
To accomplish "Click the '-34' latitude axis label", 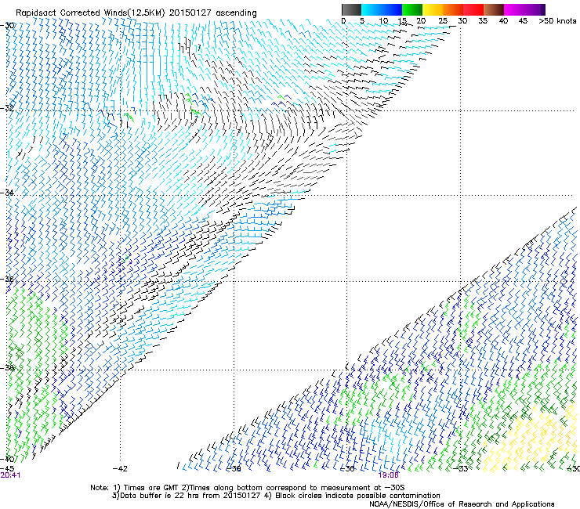I will pos(7,193).
